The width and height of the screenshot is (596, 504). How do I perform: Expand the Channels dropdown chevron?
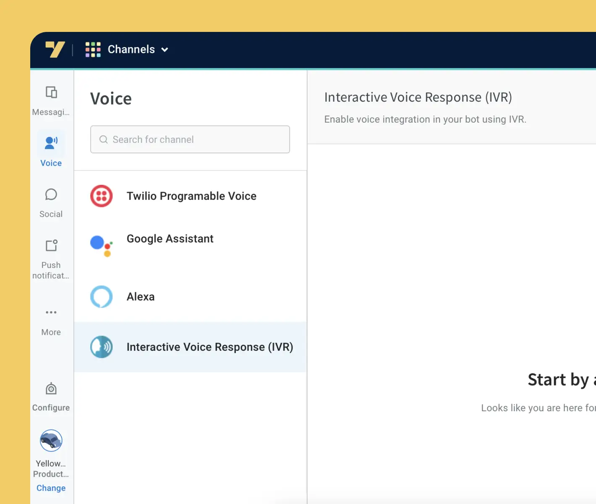165,50
